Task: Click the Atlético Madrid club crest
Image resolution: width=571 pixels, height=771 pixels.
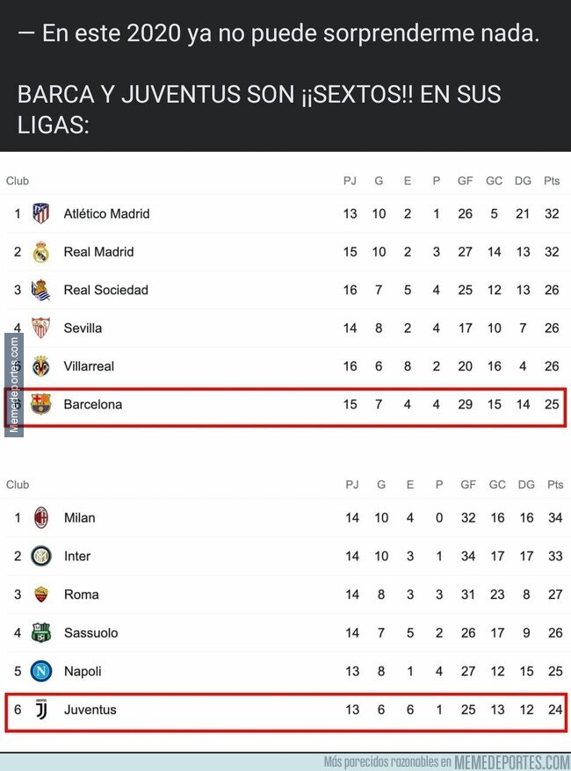Action: click(x=40, y=213)
